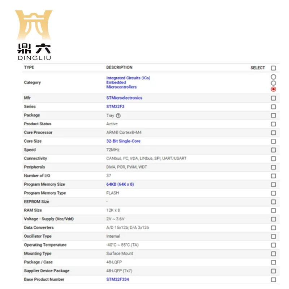Image resolution: width=289 pixels, height=289 pixels.
Task: Click the DESCRIPTION column header
Action: 119,68
